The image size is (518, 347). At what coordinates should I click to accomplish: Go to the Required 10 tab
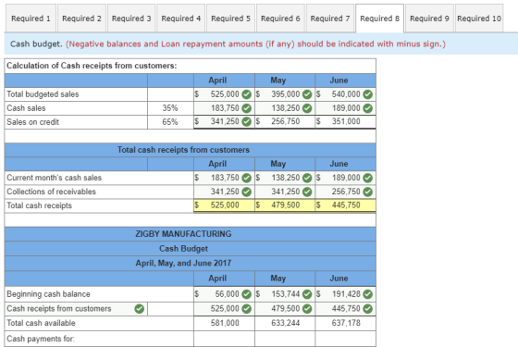(479, 19)
